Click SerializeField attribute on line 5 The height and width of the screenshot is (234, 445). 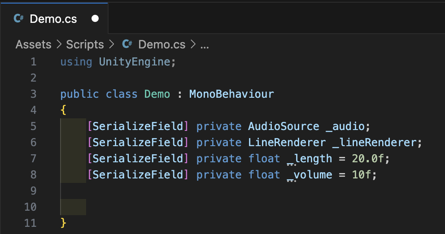138,126
